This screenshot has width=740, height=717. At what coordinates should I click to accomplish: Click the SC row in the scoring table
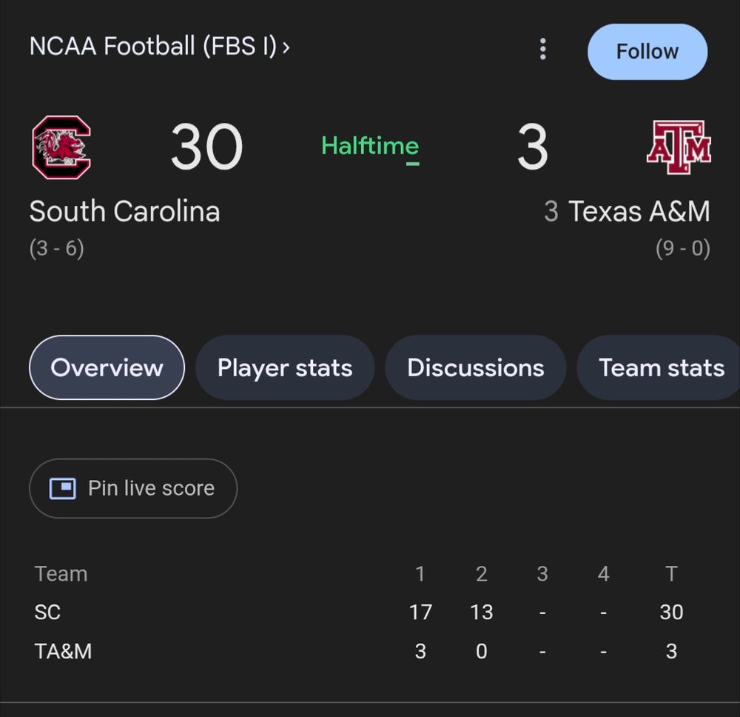point(49,613)
